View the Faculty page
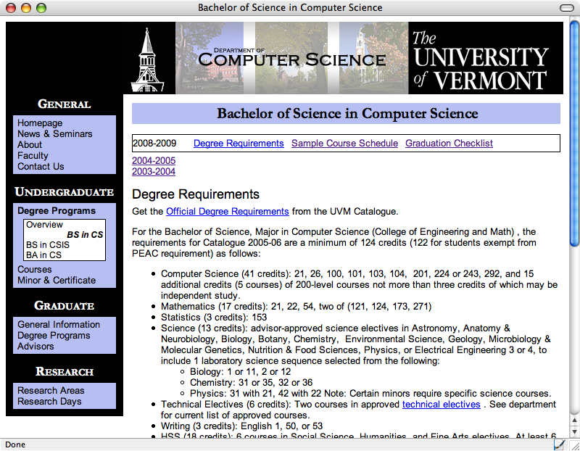The height and width of the screenshot is (451, 580). (33, 155)
